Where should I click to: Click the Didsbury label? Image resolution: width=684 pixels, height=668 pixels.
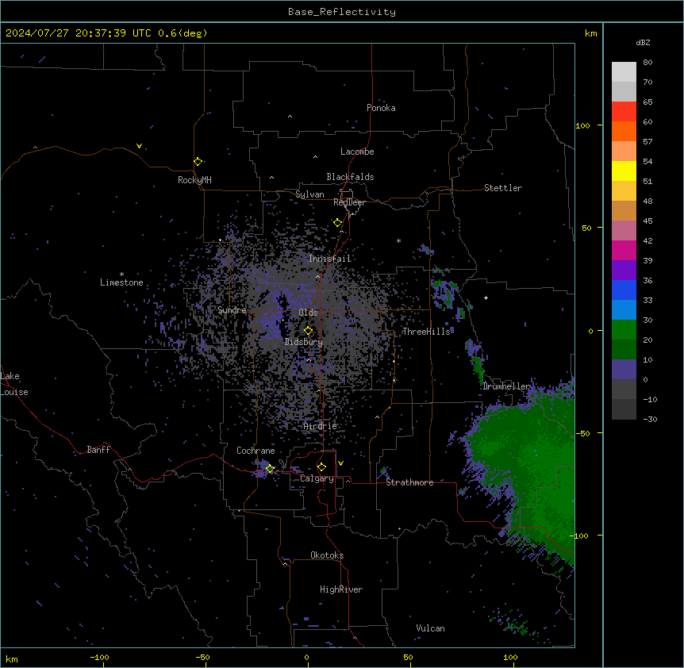[x=304, y=342]
